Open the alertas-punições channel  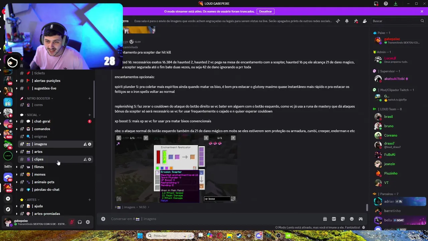pos(55,81)
